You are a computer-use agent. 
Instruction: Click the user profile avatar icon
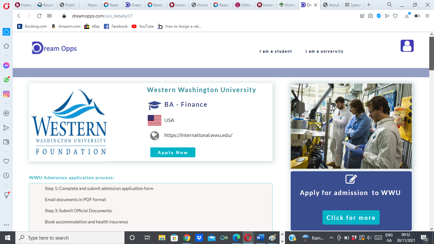[407, 46]
